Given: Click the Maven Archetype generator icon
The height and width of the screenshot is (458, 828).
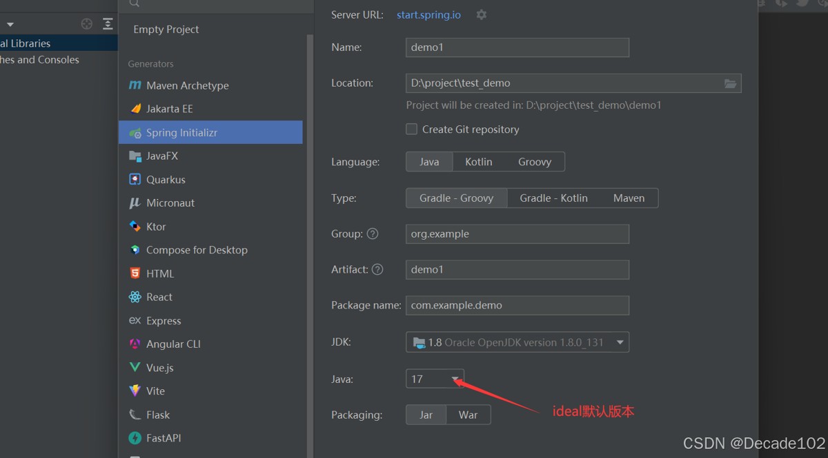Looking at the screenshot, I should coord(135,85).
